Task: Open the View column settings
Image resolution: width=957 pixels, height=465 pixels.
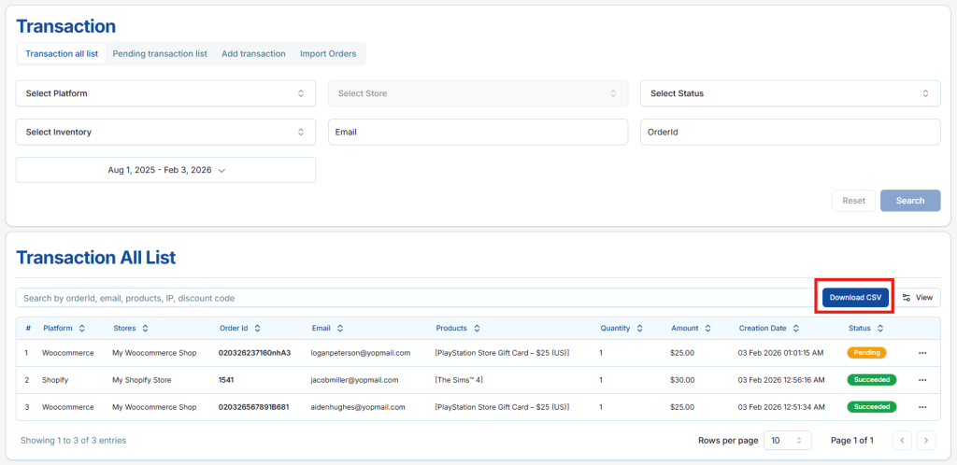Action: click(918, 298)
